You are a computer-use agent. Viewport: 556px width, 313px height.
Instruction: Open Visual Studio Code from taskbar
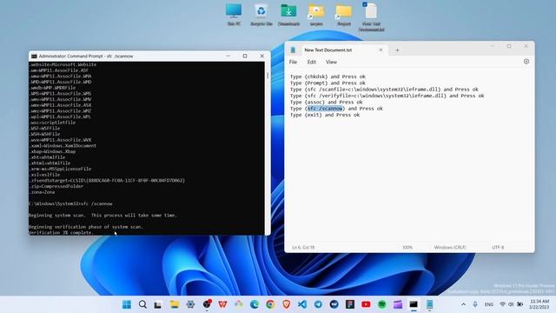pos(302,304)
